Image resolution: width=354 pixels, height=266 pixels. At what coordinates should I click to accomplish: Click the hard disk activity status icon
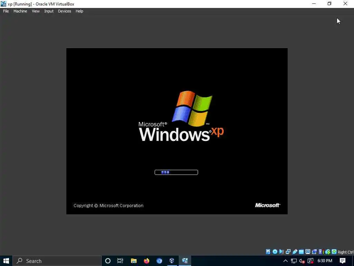pos(268,252)
